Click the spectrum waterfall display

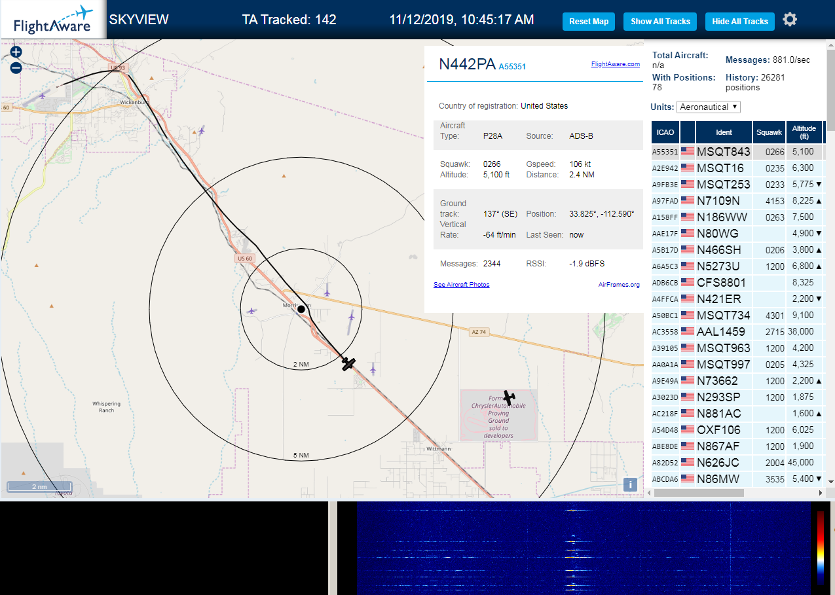[x=583, y=549]
